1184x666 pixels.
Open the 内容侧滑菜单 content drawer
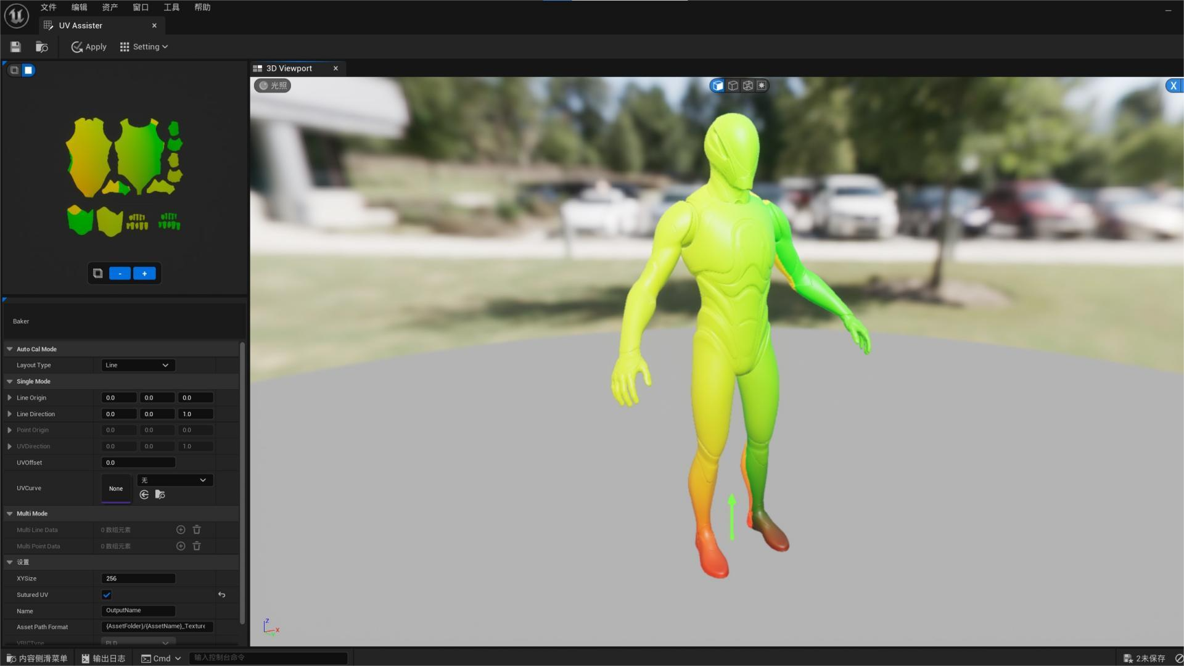37,659
